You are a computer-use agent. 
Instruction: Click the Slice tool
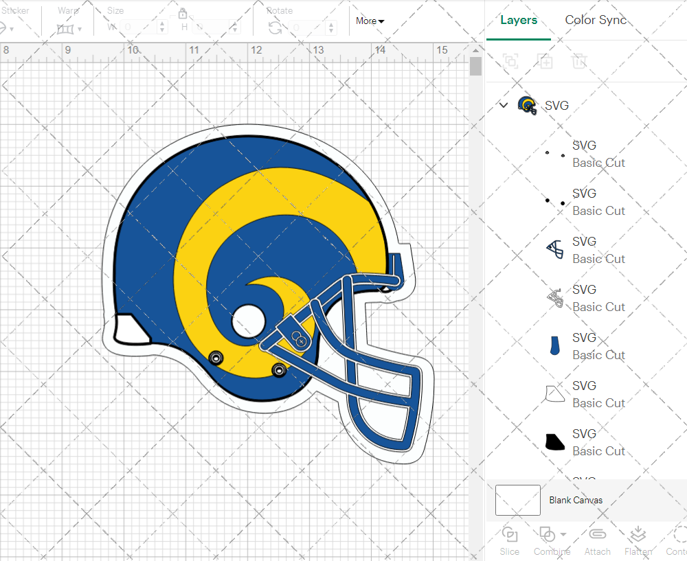click(509, 541)
